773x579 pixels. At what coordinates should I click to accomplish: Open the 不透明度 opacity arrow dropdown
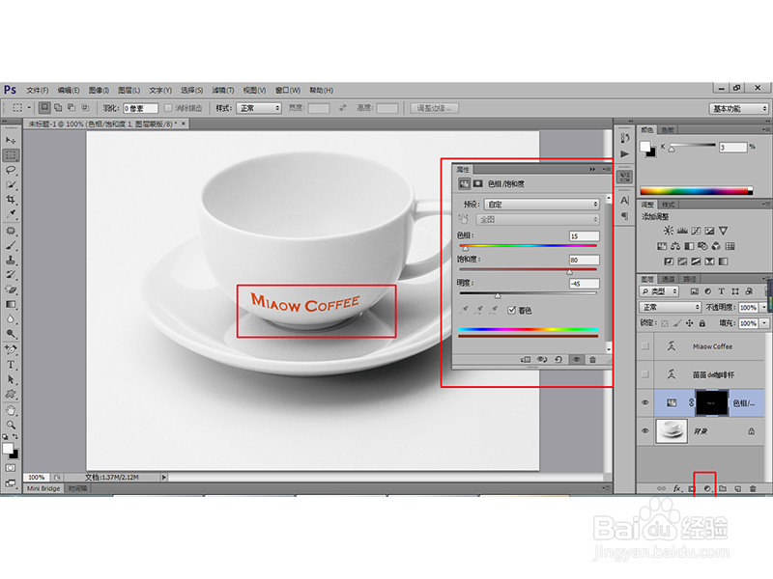(764, 307)
